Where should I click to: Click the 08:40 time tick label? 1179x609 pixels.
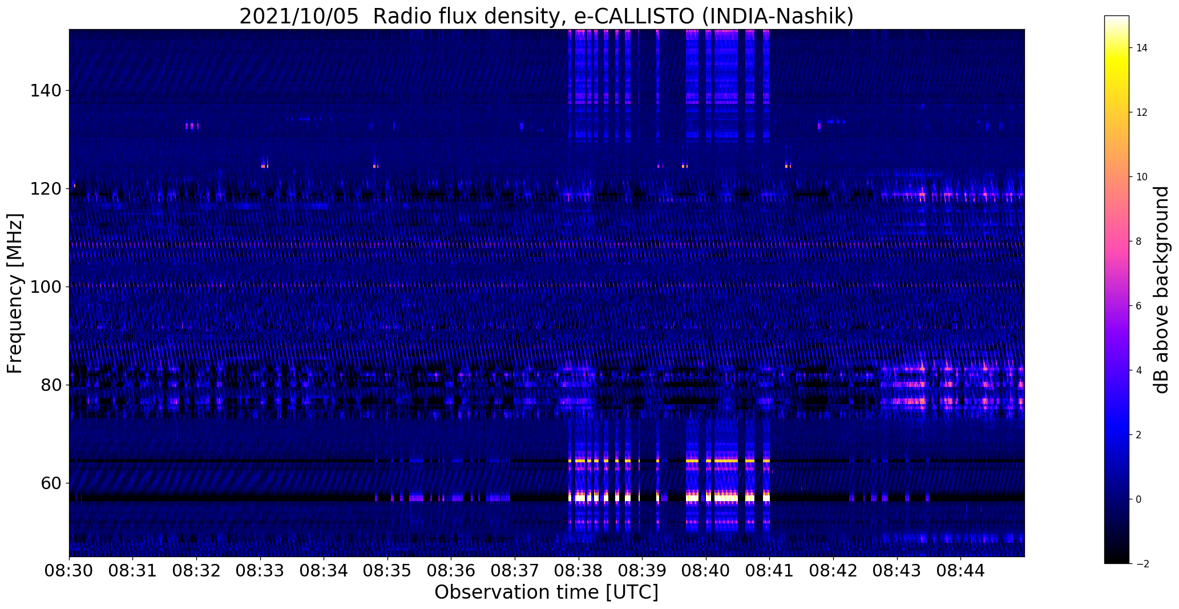[x=706, y=571]
